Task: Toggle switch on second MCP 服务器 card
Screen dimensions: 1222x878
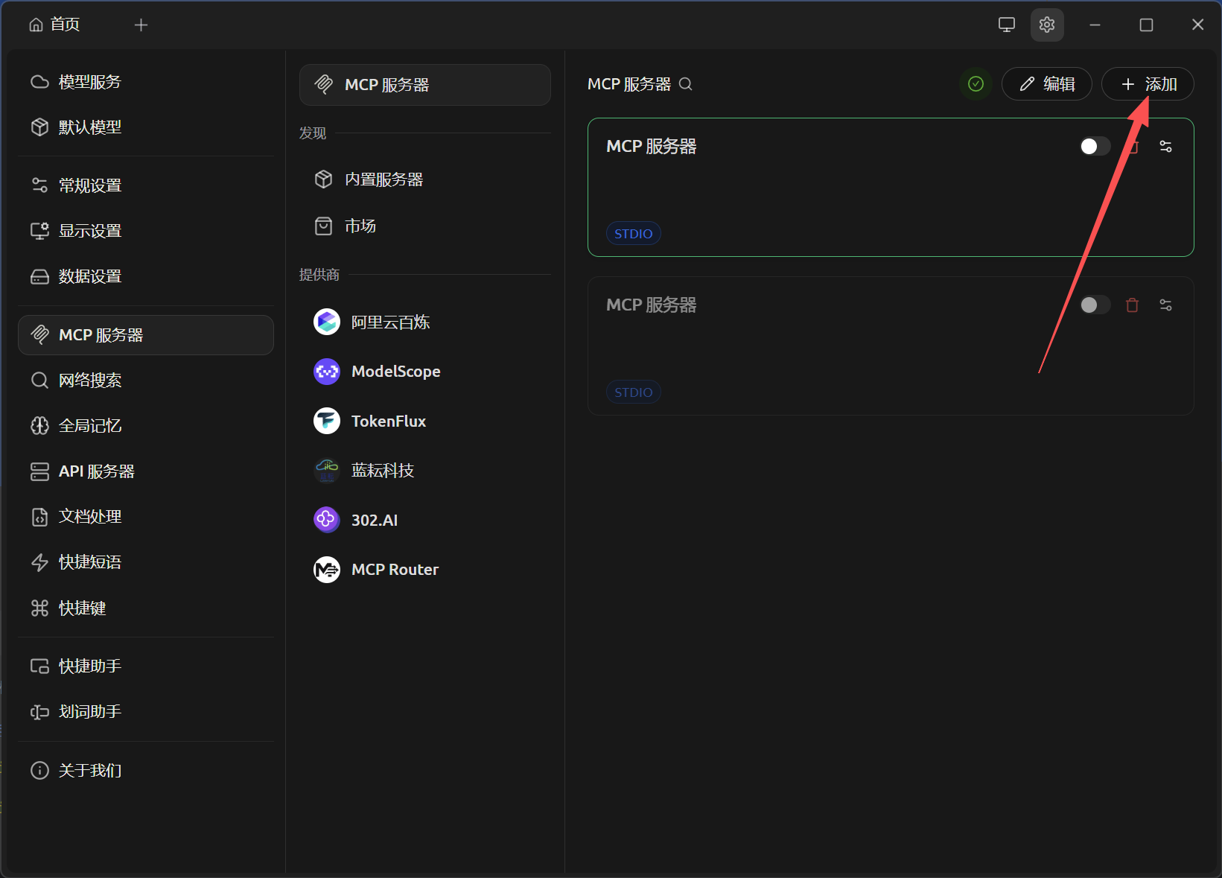Action: pyautogui.click(x=1095, y=305)
